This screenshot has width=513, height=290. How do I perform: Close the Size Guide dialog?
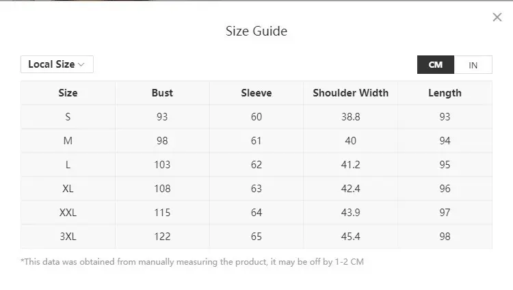[497, 17]
